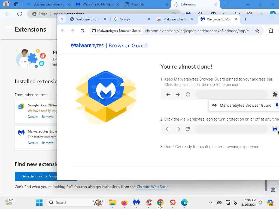Viewport: 279px width, 209px height.
Task: Open a new tab in Edge
Action: tap(226, 4)
